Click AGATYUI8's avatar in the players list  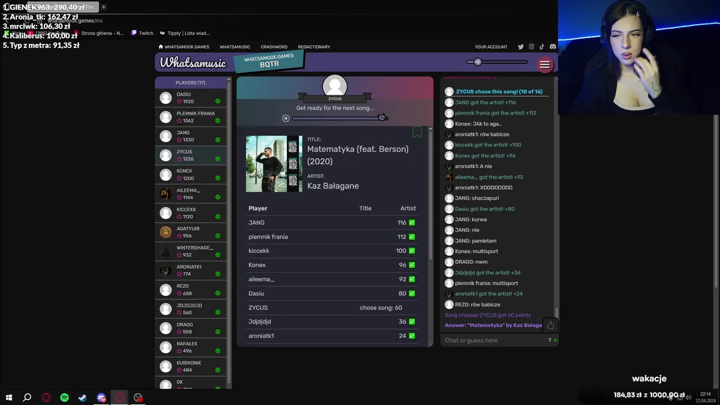click(165, 232)
